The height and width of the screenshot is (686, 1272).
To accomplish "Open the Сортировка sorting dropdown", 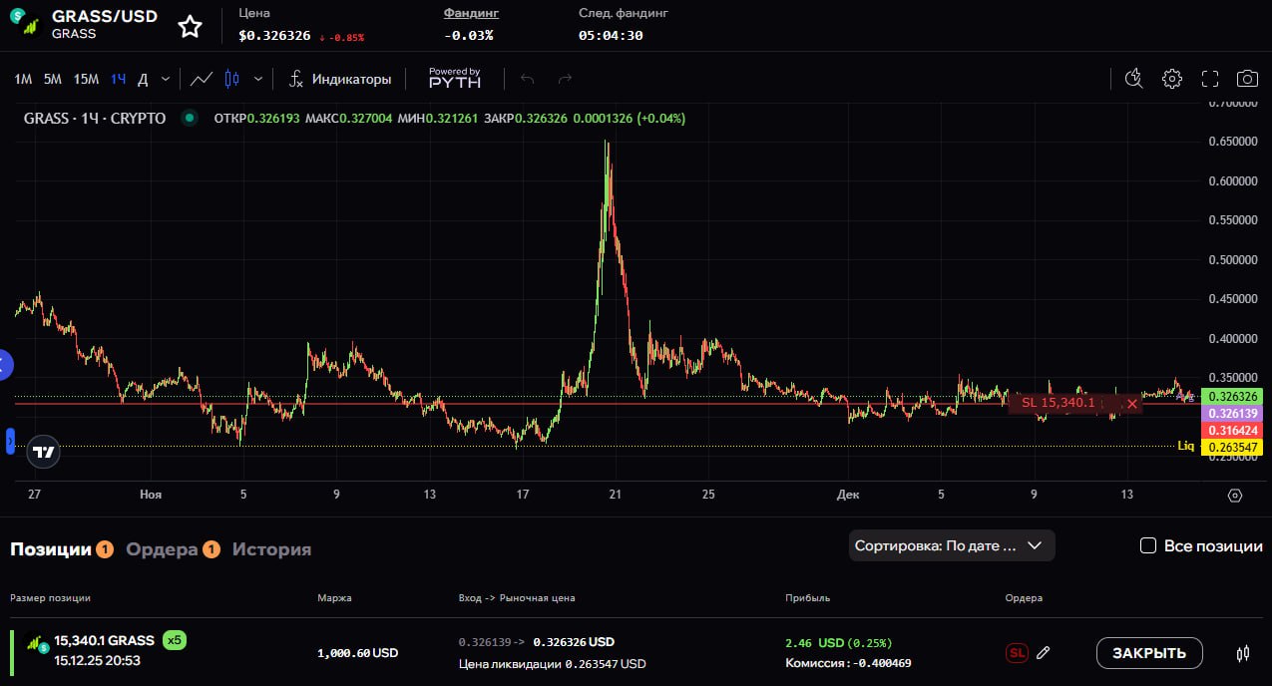I will [x=951, y=545].
